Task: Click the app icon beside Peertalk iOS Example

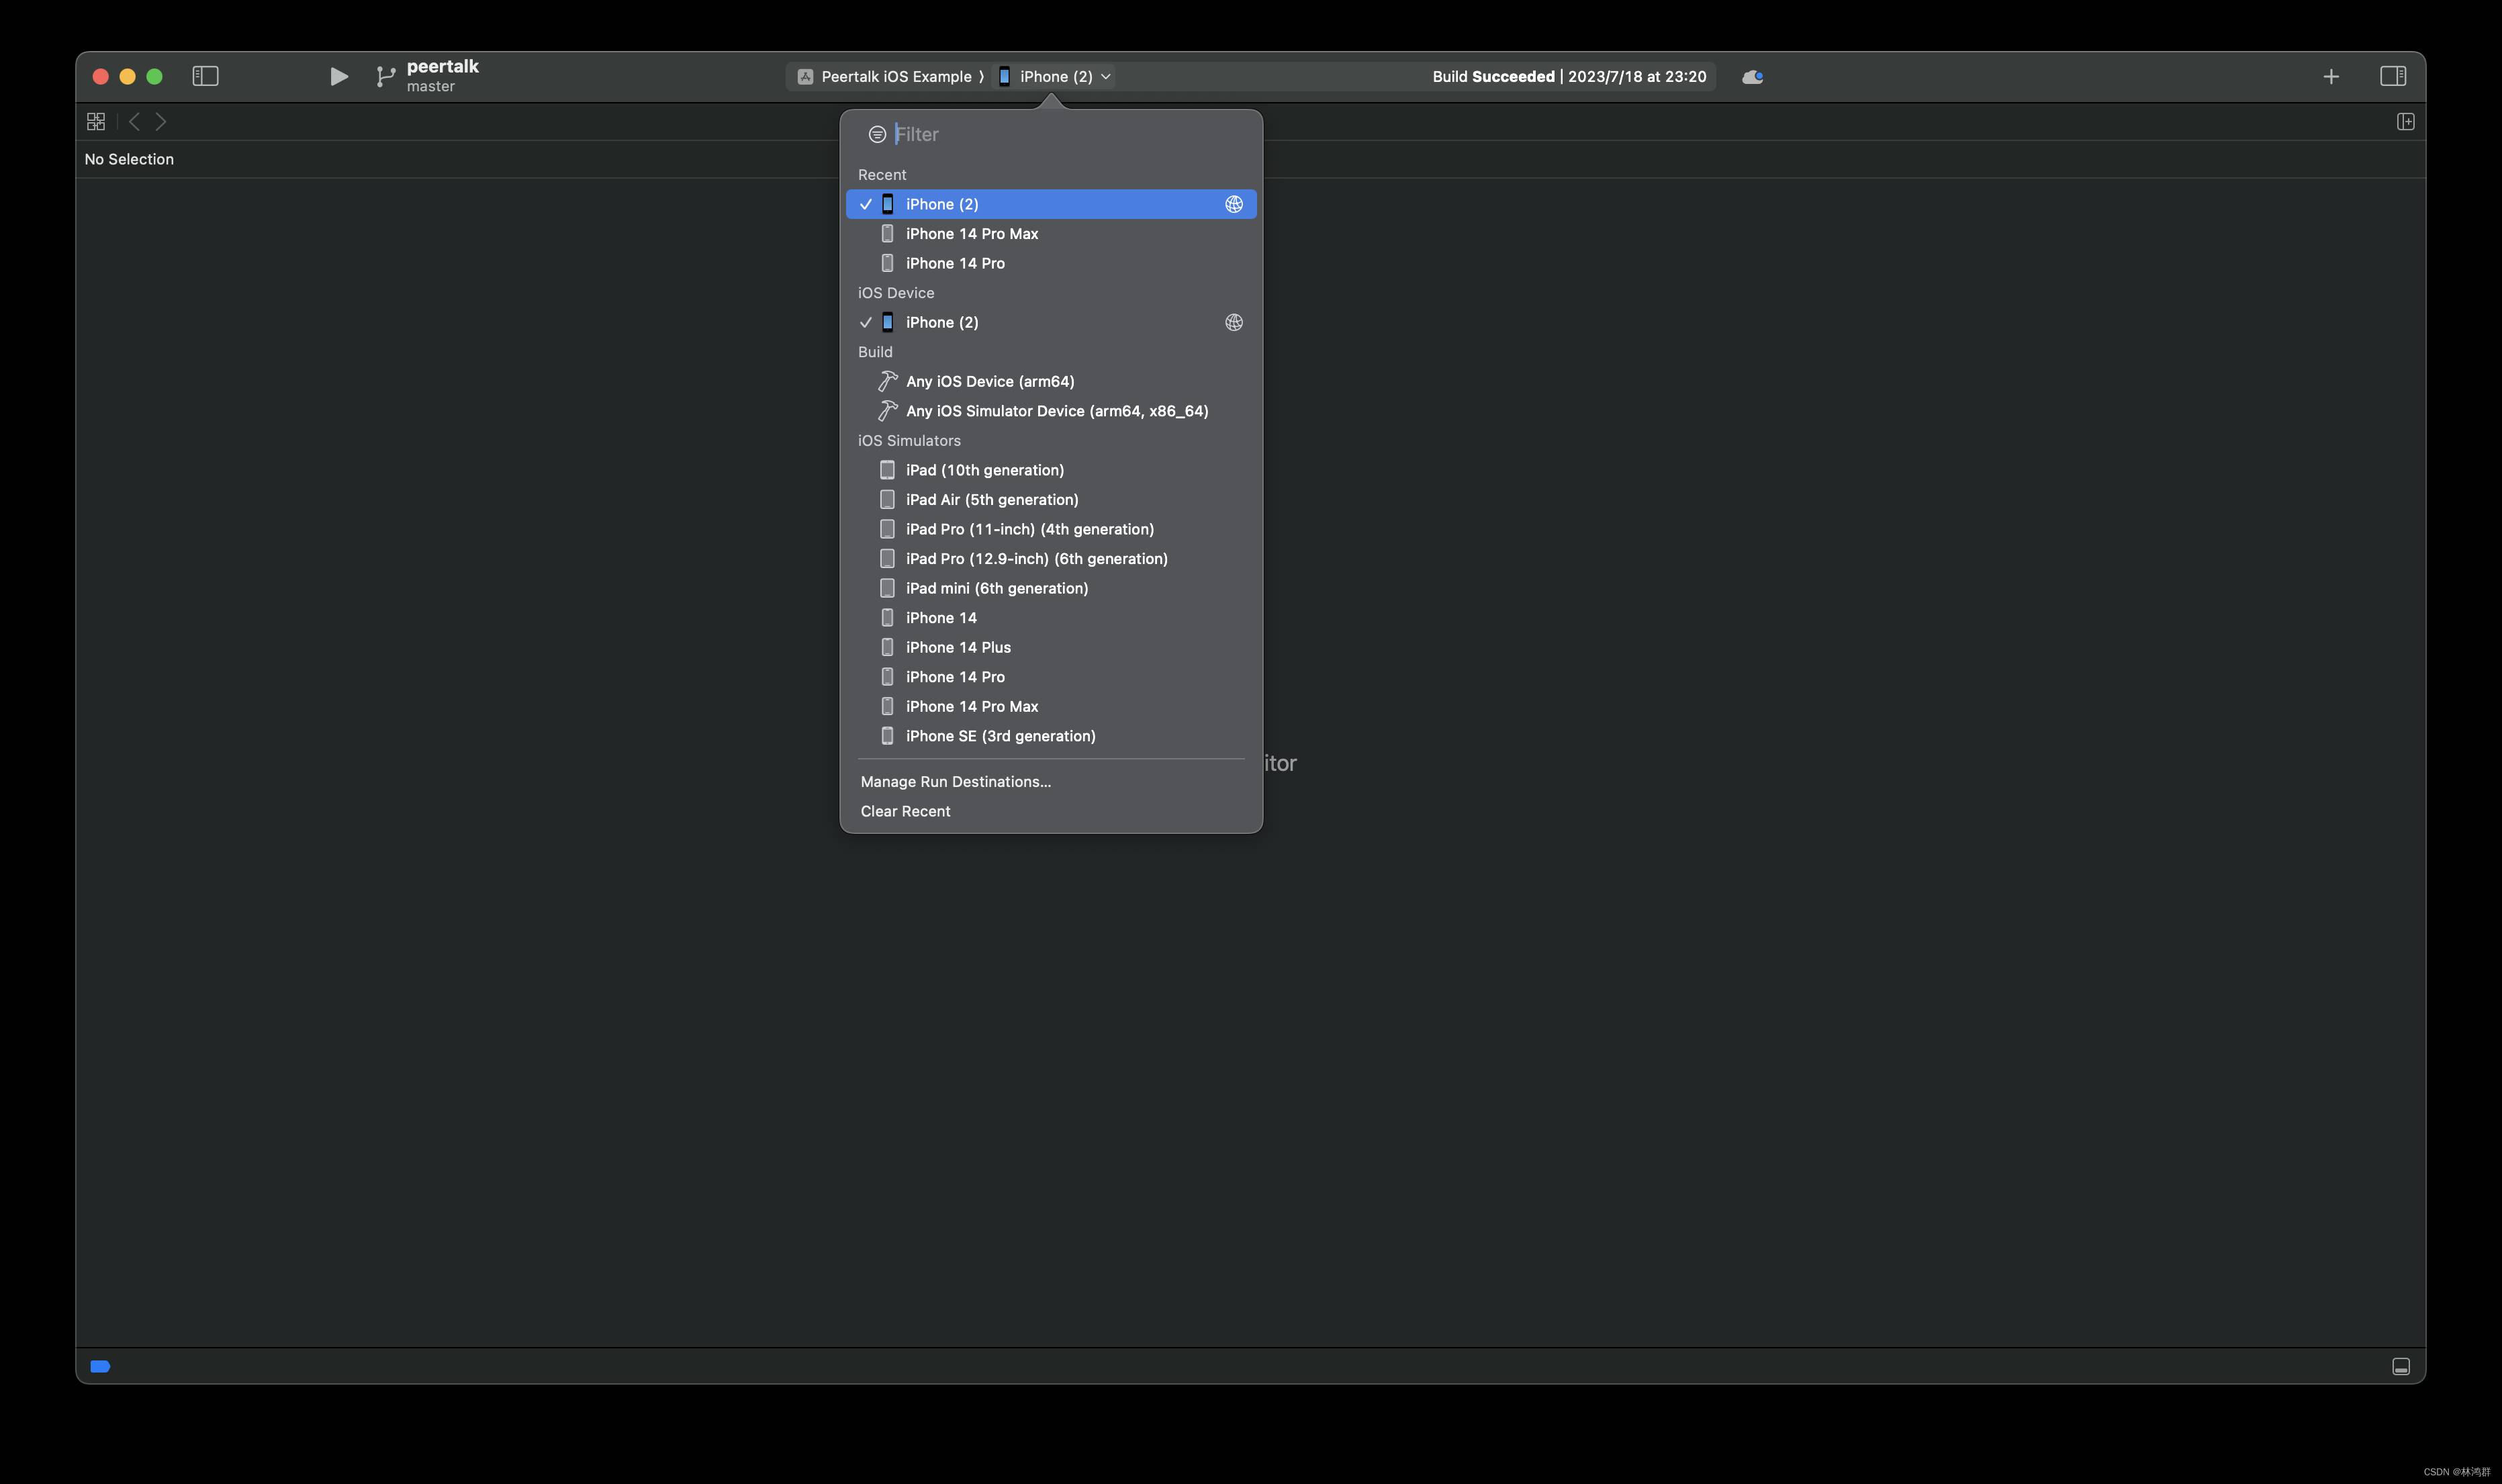Action: (805, 76)
